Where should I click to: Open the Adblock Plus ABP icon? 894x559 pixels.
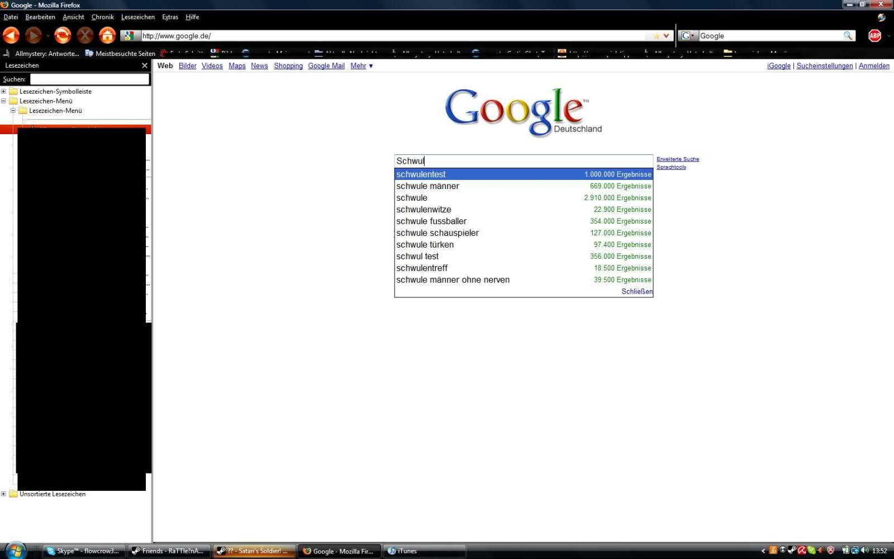coord(874,36)
